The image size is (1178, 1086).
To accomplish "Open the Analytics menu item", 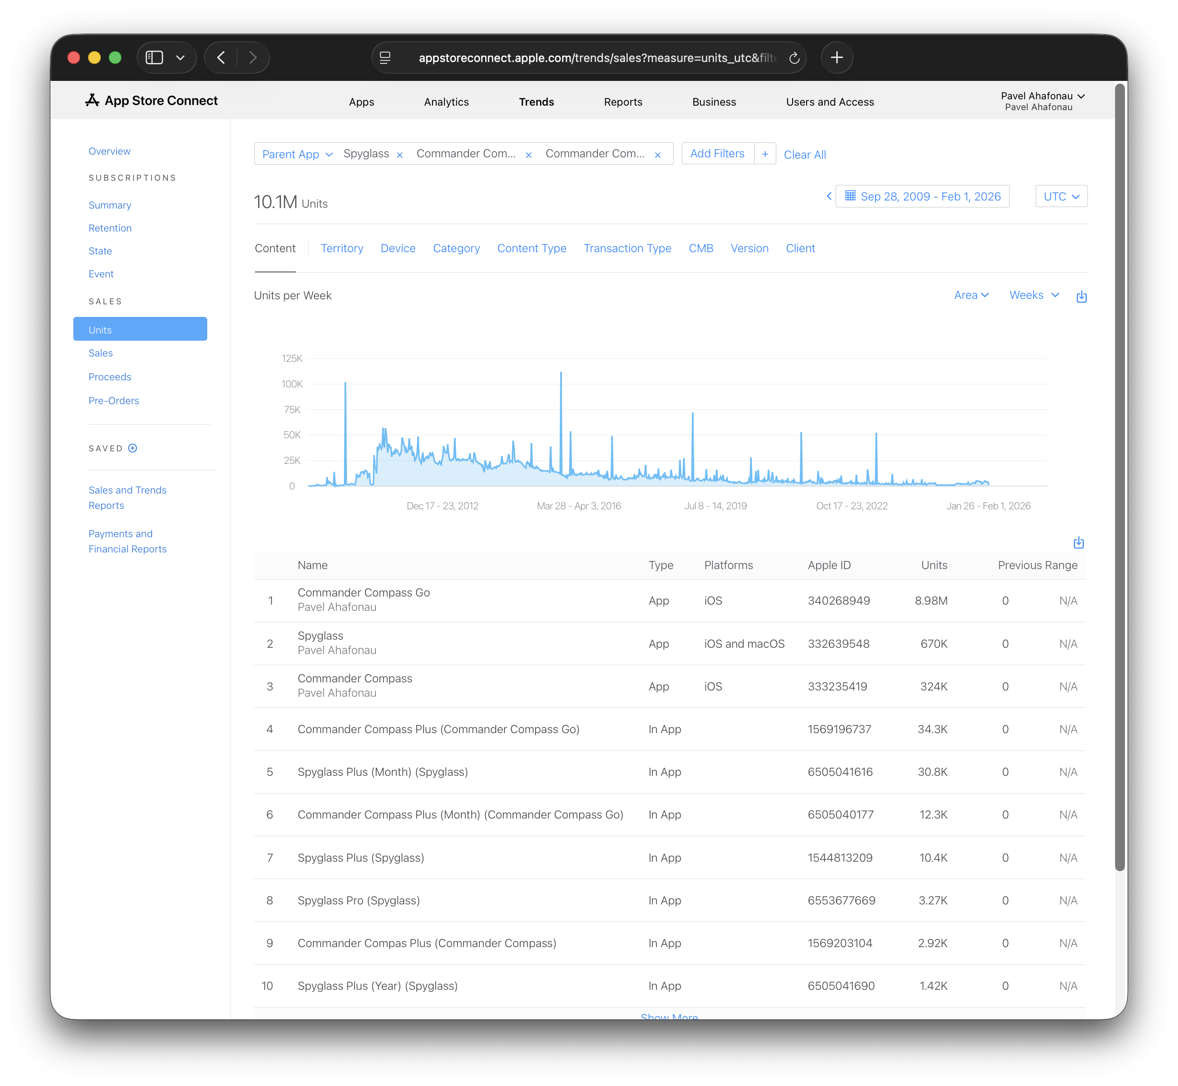I will (x=446, y=102).
